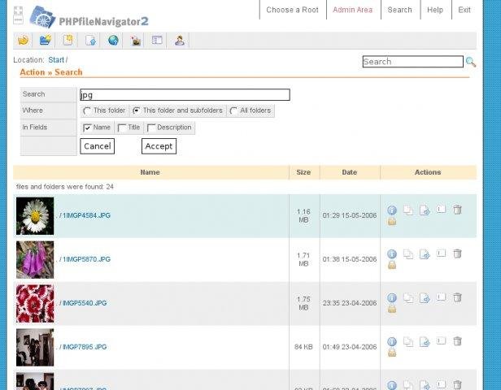The height and width of the screenshot is (390, 501).
Task: Delete the file IMGP5540.JPG
Action: click(x=457, y=297)
